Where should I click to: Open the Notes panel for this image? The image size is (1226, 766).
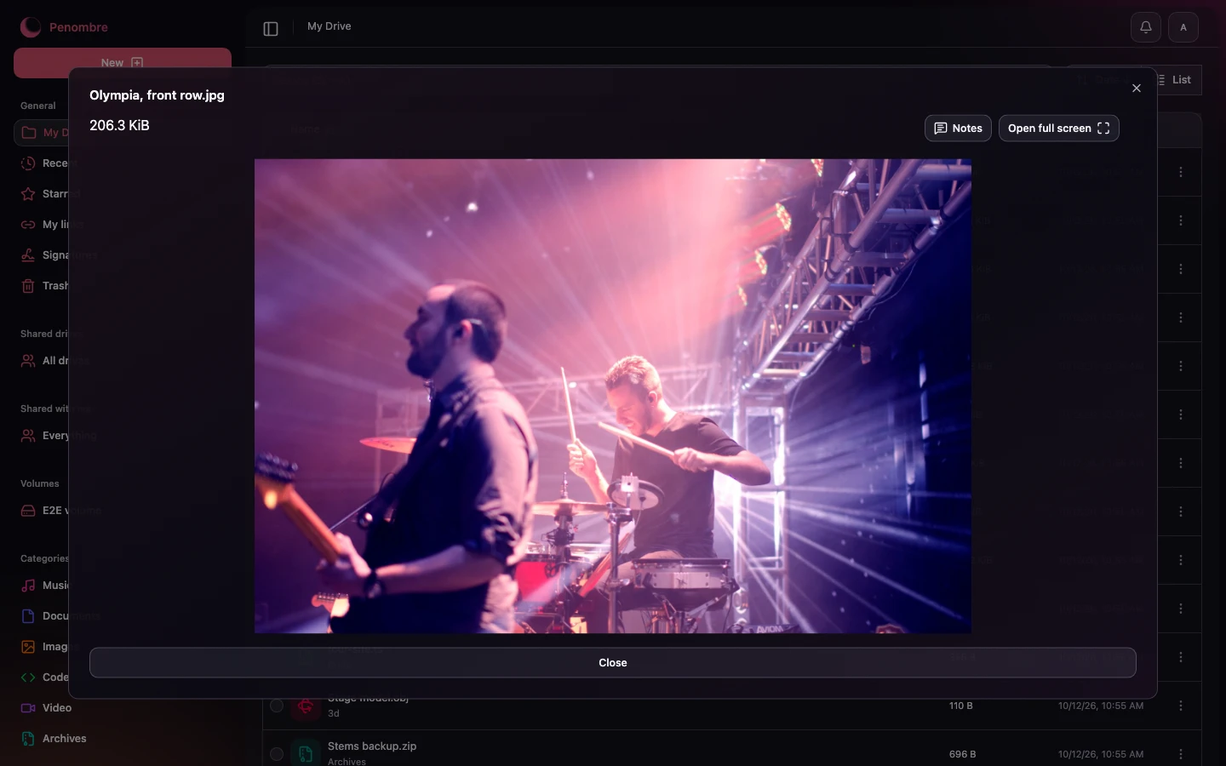(x=958, y=129)
